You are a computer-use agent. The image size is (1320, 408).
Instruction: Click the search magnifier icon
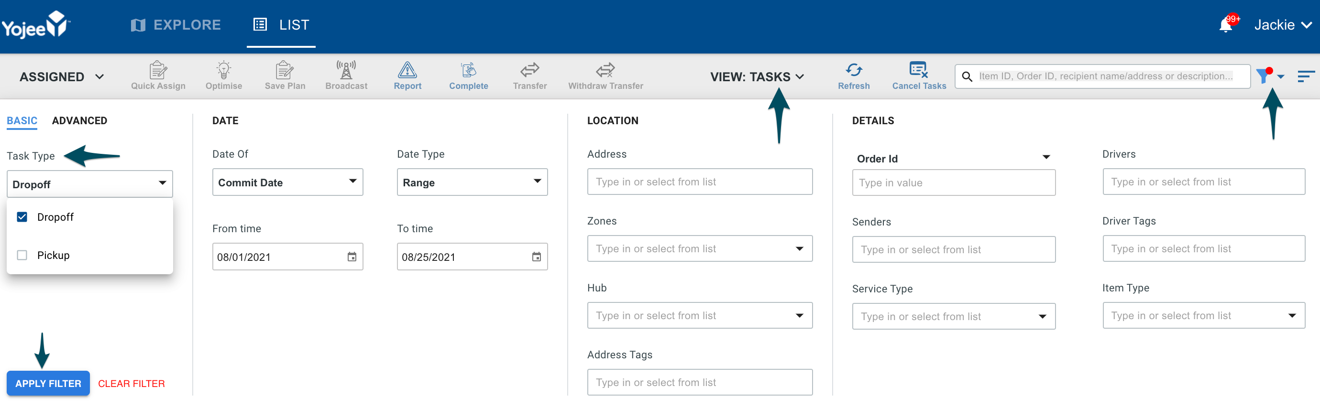[x=967, y=76]
